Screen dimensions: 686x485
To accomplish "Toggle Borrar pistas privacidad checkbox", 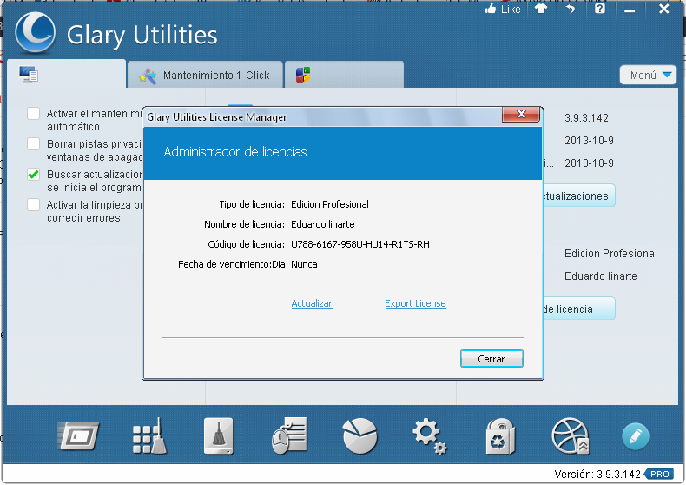I will click(x=33, y=143).
